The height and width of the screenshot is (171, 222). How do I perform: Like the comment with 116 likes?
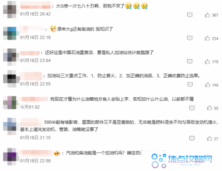pos(207,84)
